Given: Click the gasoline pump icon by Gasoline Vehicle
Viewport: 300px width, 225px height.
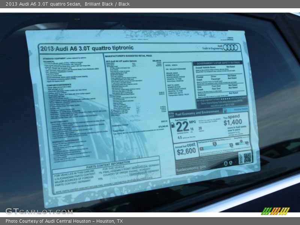Looking at the screenshot, I should pos(225,111).
